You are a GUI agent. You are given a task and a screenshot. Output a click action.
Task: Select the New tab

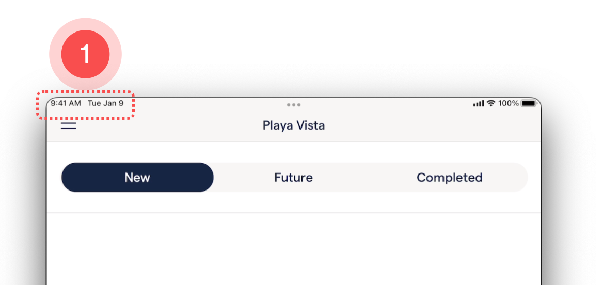click(x=137, y=178)
